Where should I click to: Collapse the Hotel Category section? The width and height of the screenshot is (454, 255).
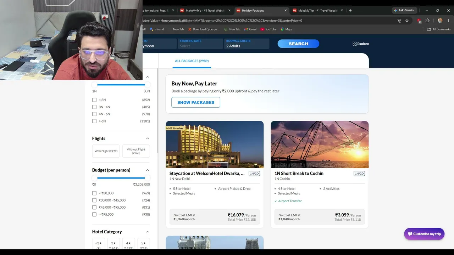click(148, 232)
